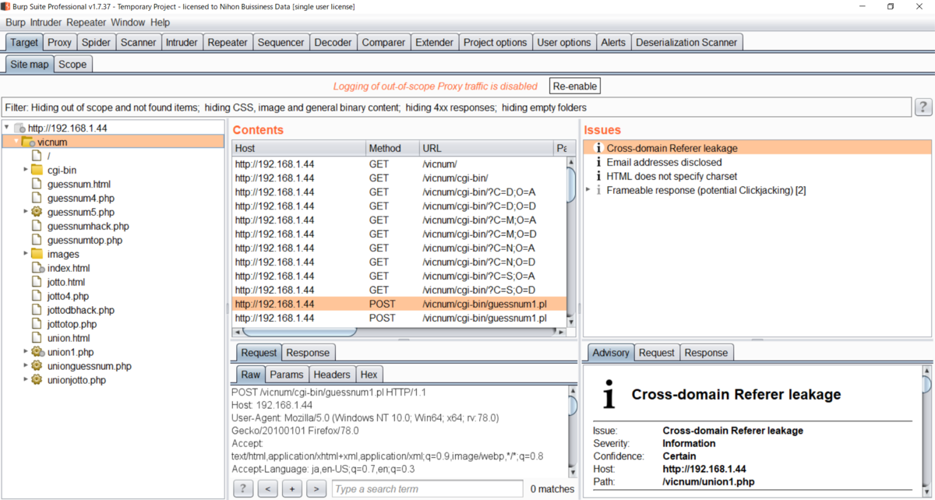Expand the Frameable response issue group
935x500 pixels.
[x=587, y=190]
